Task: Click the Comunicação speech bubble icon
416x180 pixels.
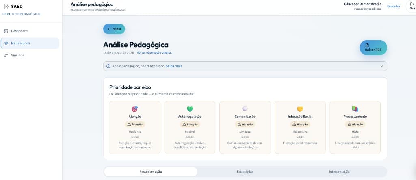Action: coord(245,109)
